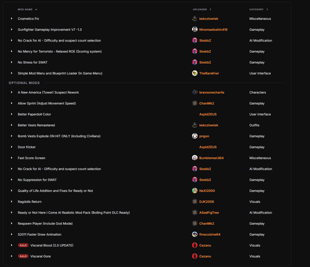Click 'No Mercy for Terrorists - Relaxed ROE' mod name
Viewport: 310px width, 267px height.
60,52
